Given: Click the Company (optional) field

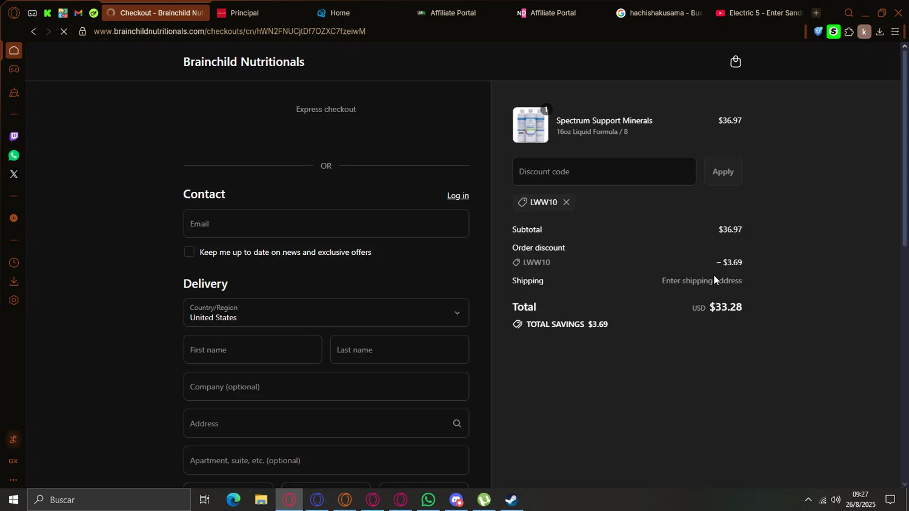Looking at the screenshot, I should (x=326, y=386).
